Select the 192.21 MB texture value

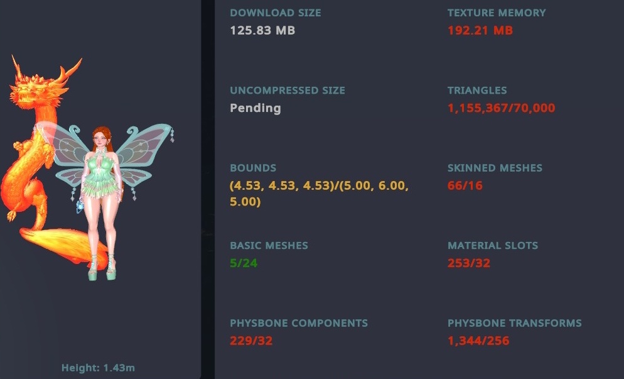click(480, 30)
